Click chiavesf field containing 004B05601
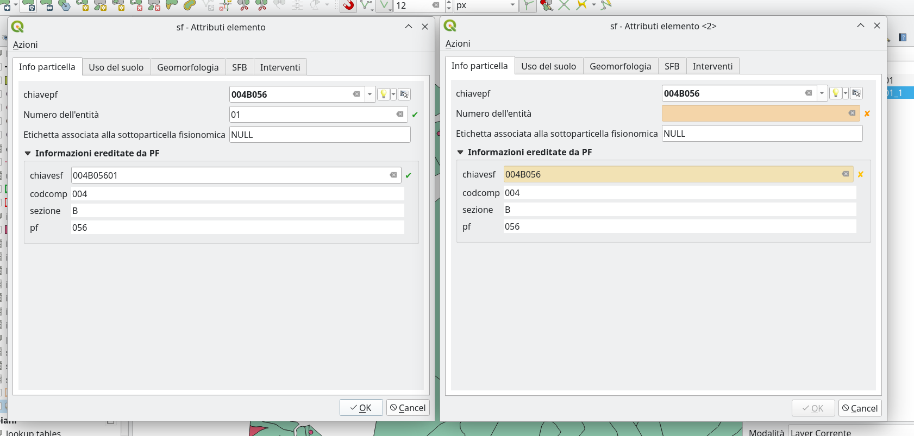Screen dimensions: 914x436 (x=236, y=175)
